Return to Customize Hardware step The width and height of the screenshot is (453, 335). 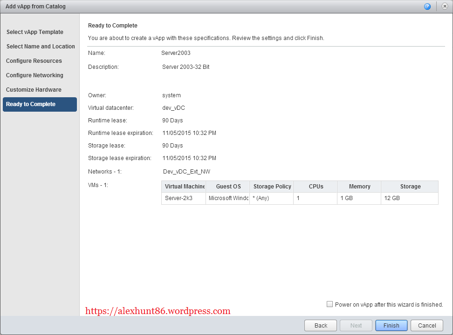(x=34, y=90)
